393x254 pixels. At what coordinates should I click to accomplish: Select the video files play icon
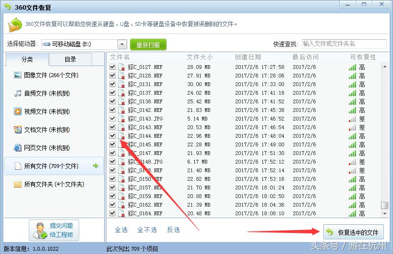click(x=18, y=111)
